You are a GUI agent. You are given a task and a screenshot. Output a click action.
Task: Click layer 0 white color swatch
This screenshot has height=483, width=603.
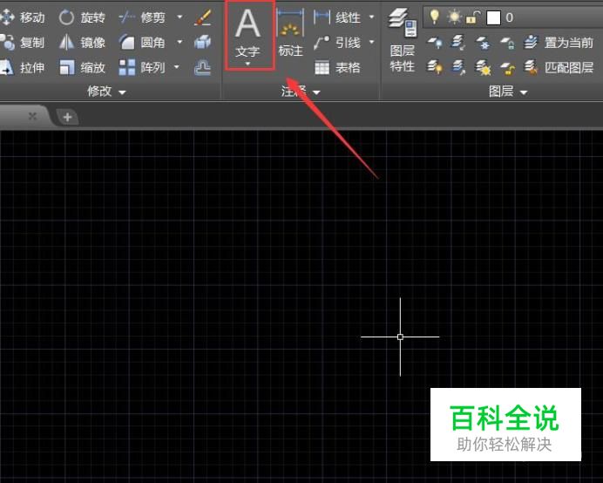coord(493,17)
